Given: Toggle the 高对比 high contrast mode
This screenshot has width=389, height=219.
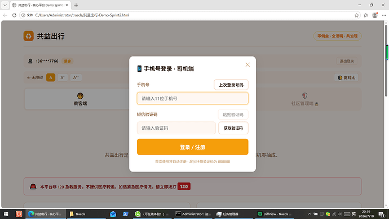Looking at the screenshot, I should (x=346, y=78).
